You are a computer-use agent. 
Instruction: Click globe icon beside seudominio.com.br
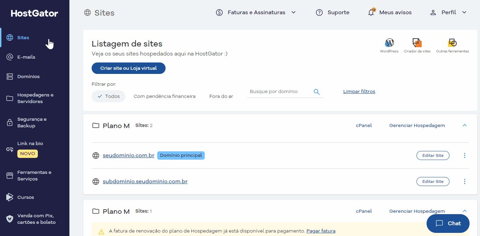(96, 155)
